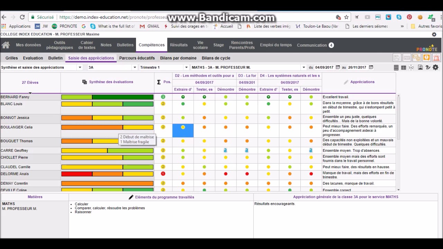Click the pencil icon beside Appréciations header
Screen dimensions: 443x249
346,82
